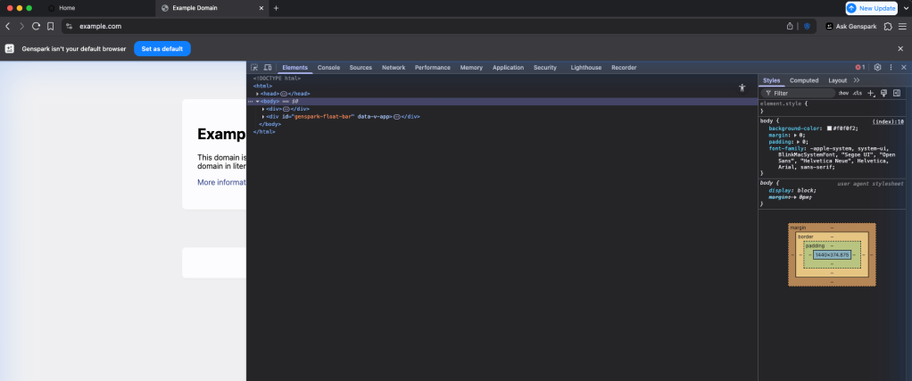Screen dimensions: 912x381
Task: Click the red error count badge
Action: 859,68
